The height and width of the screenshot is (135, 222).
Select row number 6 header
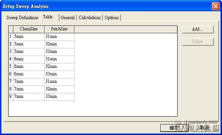11,74
